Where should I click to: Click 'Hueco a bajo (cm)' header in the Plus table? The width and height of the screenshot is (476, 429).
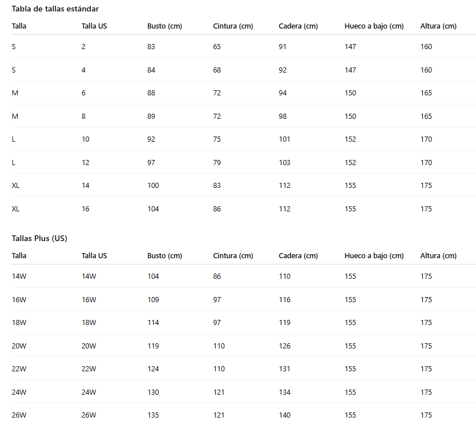374,256
